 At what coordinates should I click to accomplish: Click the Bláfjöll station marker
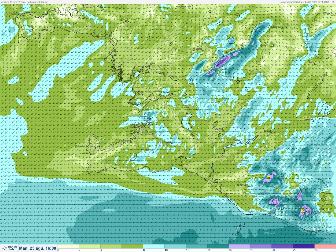pyautogui.click(x=153, y=152)
